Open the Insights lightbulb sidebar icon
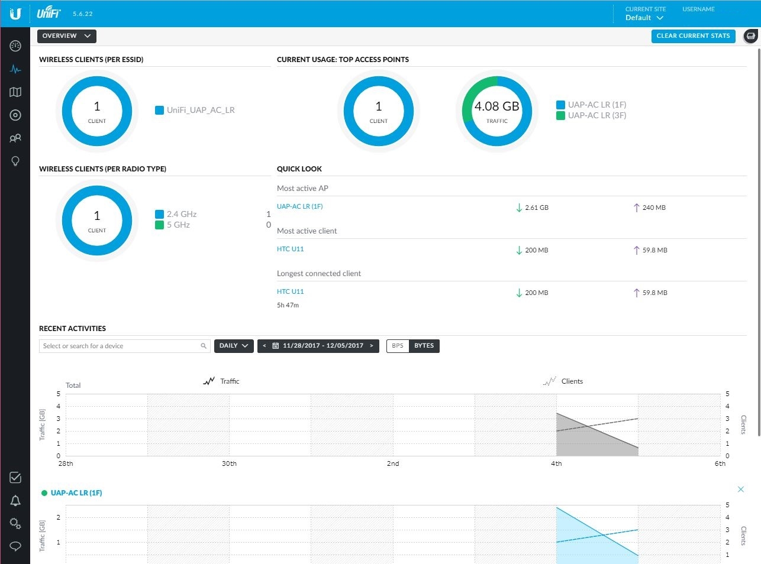The height and width of the screenshot is (564, 761). pyautogui.click(x=15, y=161)
